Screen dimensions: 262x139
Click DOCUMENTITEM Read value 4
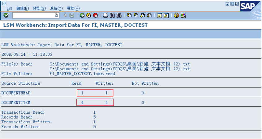(82, 103)
